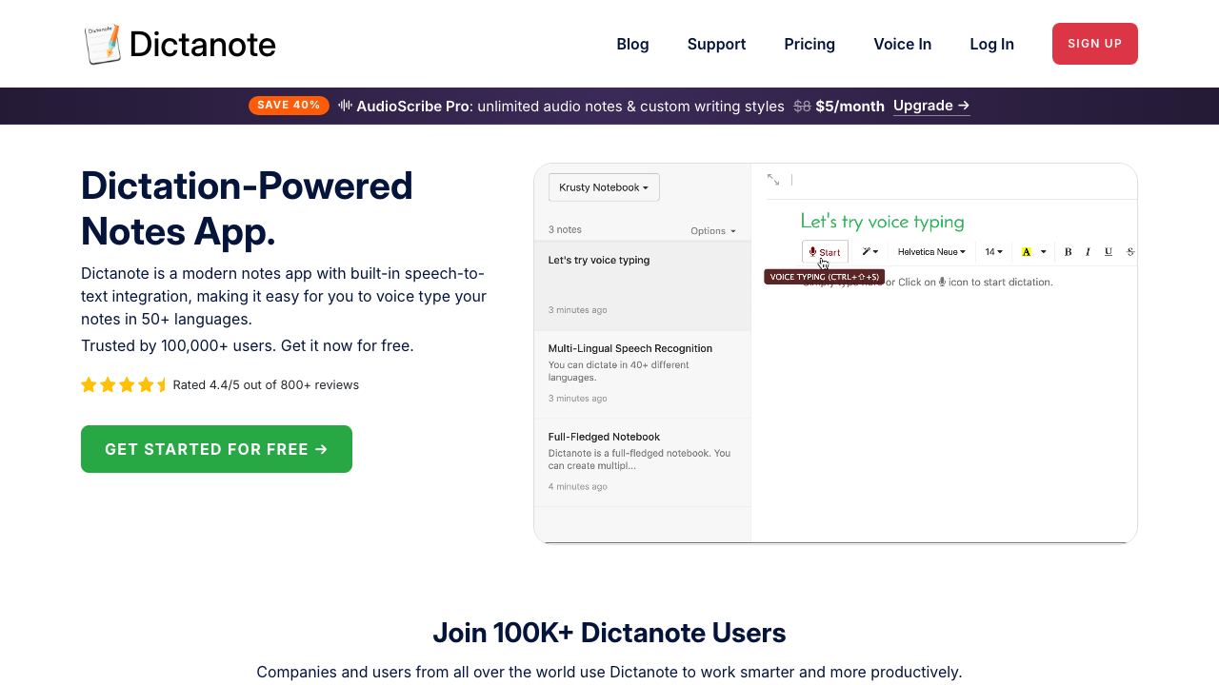The height and width of the screenshot is (685, 1219).
Task: Open the Voice In link
Action: [902, 44]
